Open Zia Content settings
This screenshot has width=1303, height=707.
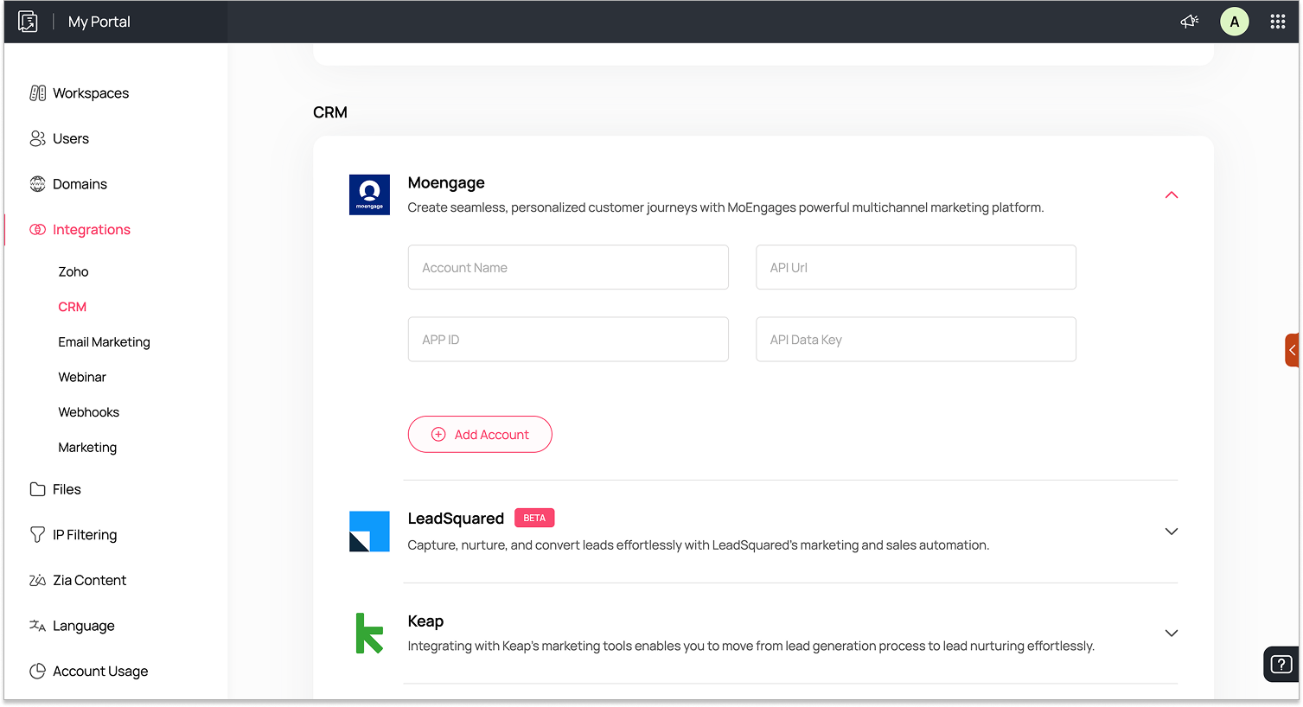point(89,581)
